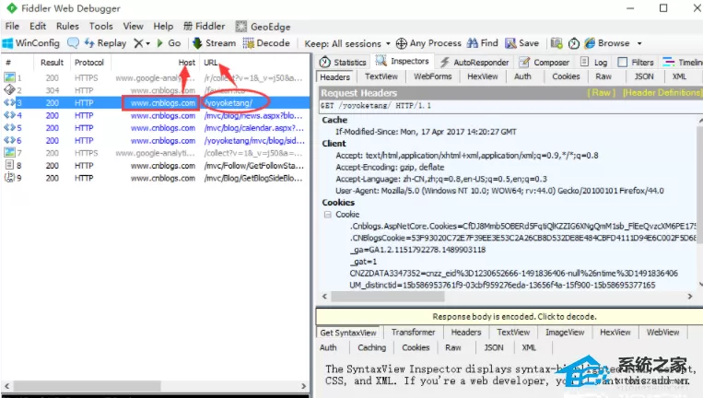Open the Header Definitions link

point(662,93)
